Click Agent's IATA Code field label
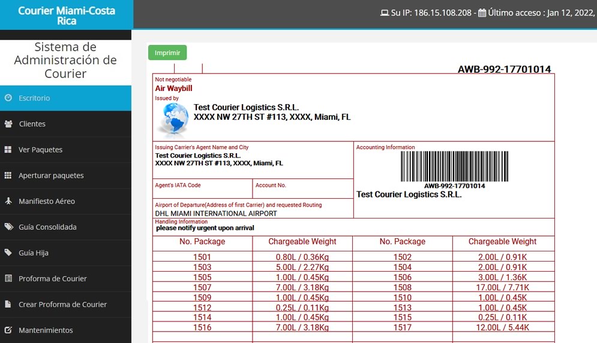Screen dimensions: 597x343 [x=178, y=186]
